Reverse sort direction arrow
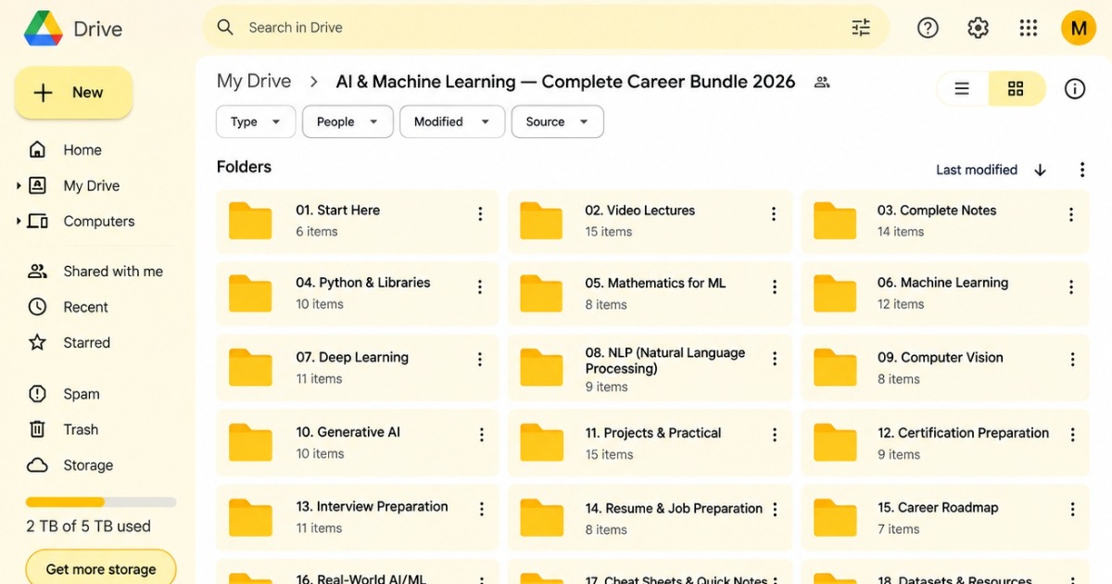The image size is (1112, 584). (1040, 170)
